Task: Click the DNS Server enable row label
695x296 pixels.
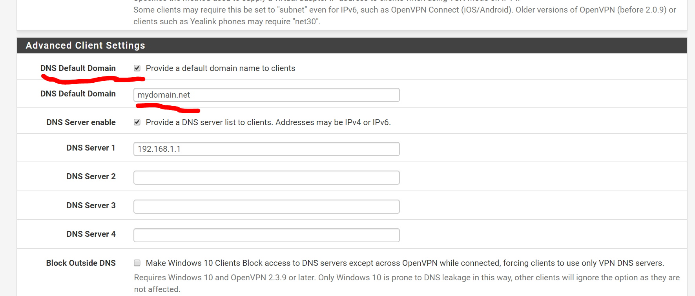Action: click(x=81, y=122)
